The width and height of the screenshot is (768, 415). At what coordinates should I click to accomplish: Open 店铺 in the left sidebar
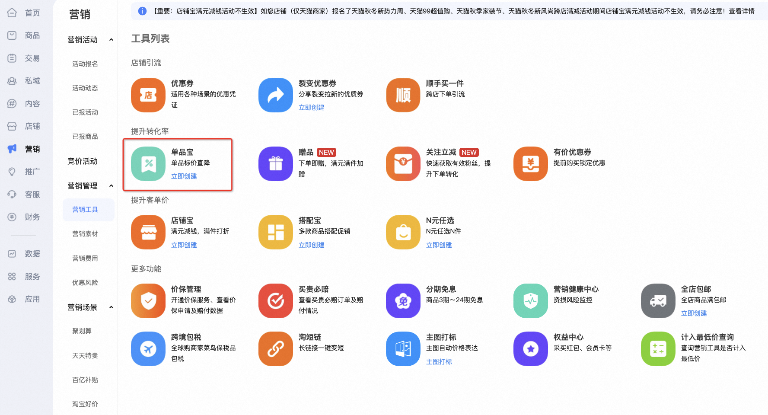click(x=24, y=126)
